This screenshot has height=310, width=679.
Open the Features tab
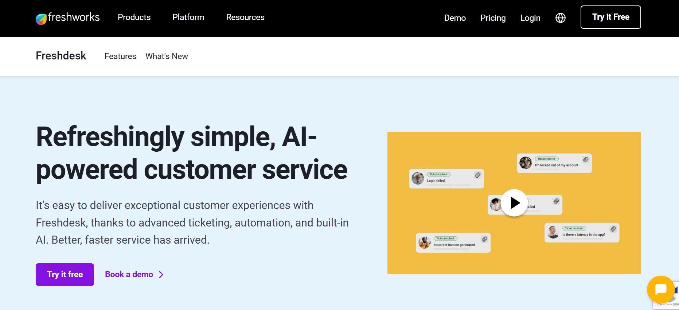[x=120, y=56]
